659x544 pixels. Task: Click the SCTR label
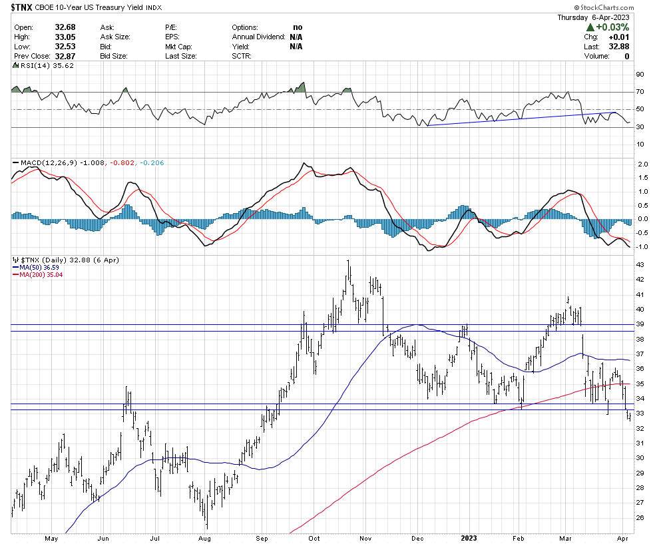tap(241, 57)
